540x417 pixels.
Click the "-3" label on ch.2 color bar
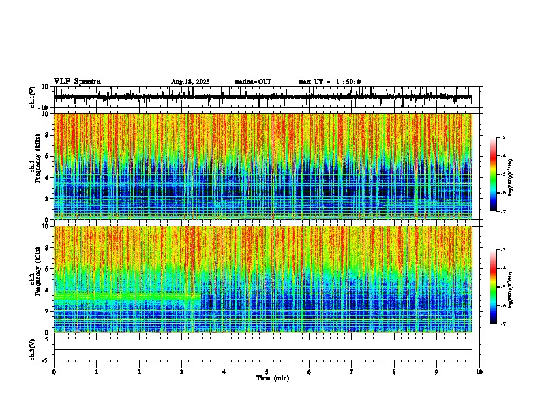(503, 250)
